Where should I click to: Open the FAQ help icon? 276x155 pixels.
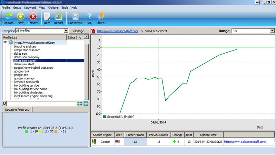(89, 16)
